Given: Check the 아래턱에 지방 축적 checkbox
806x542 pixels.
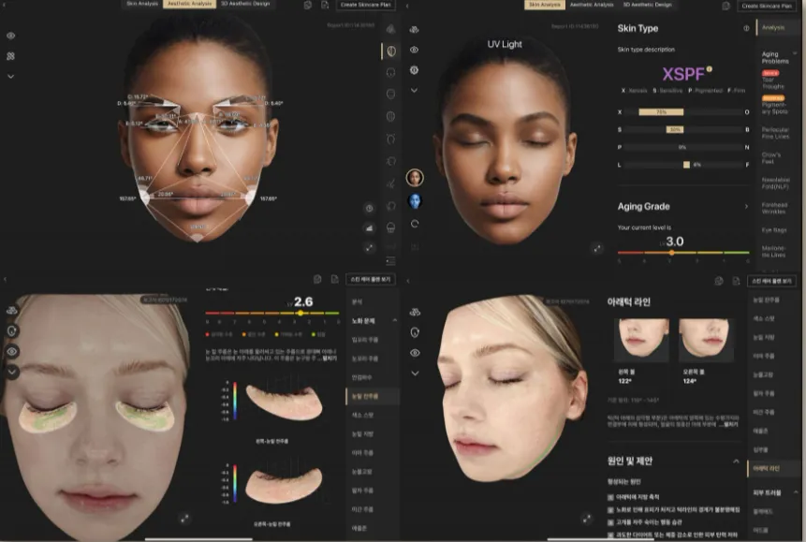Looking at the screenshot, I should click(610, 497).
